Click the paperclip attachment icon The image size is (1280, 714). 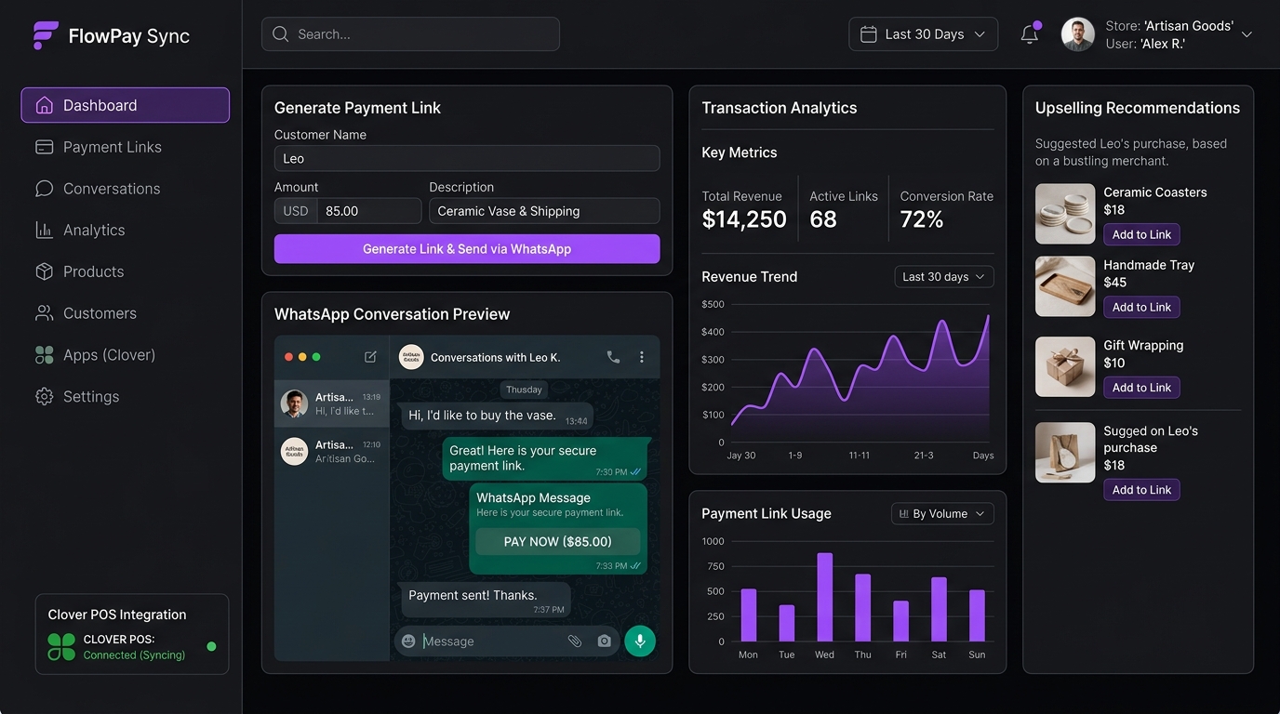pyautogui.click(x=575, y=641)
